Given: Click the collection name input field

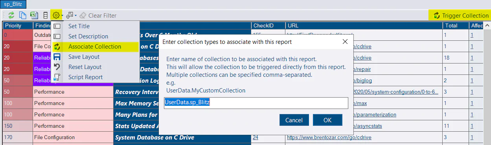Looking at the screenshot, I should [x=256, y=103].
